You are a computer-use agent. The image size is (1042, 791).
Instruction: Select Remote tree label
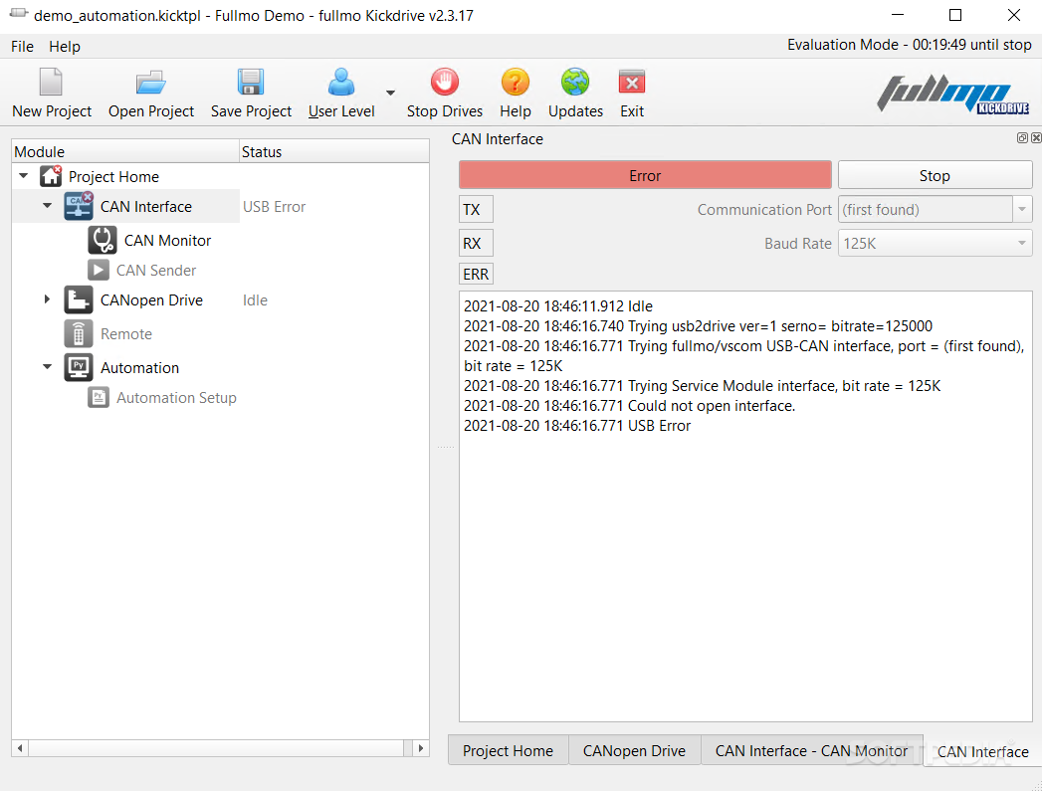126,334
